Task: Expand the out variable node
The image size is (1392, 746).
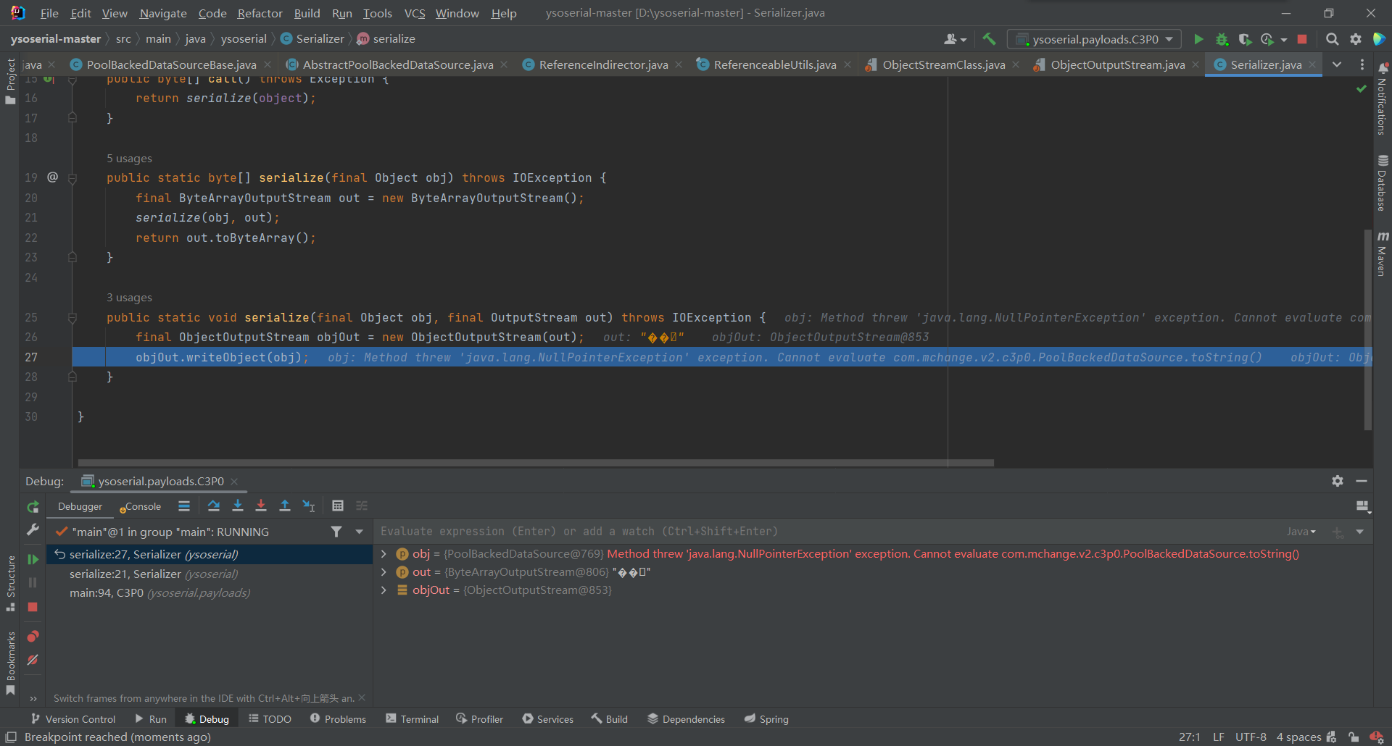Action: [384, 572]
